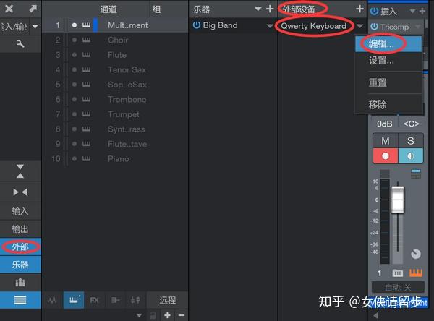Viewport: 434px width, 321px height.
Task: Click the 0dB volume value
Action: [385, 124]
